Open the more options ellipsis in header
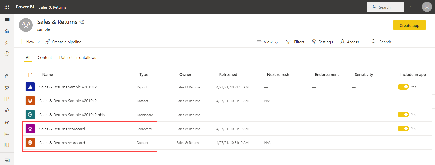435x165 pixels. point(412,7)
